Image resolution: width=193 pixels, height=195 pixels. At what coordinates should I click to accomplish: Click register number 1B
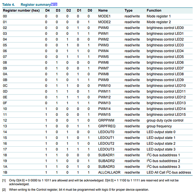click(5, 172)
